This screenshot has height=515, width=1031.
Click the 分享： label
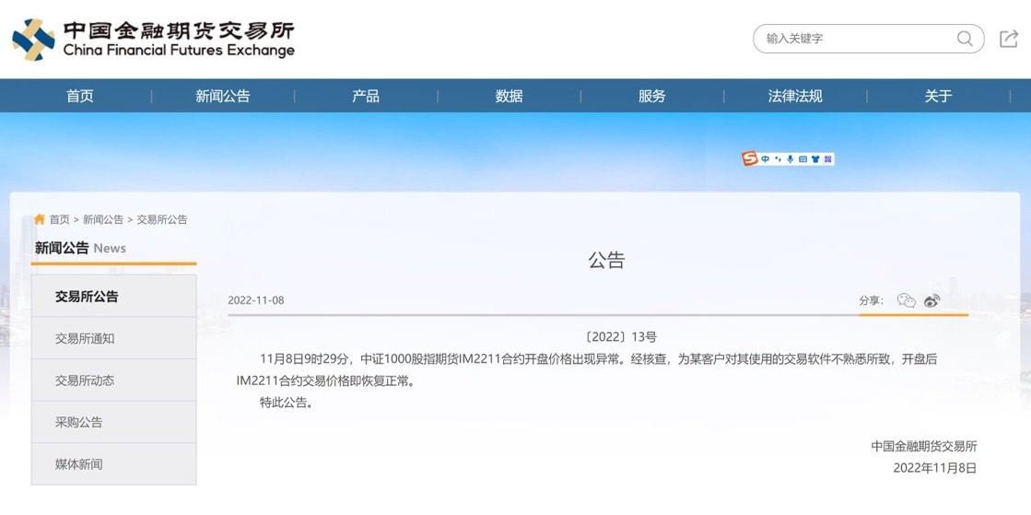pyautogui.click(x=872, y=300)
